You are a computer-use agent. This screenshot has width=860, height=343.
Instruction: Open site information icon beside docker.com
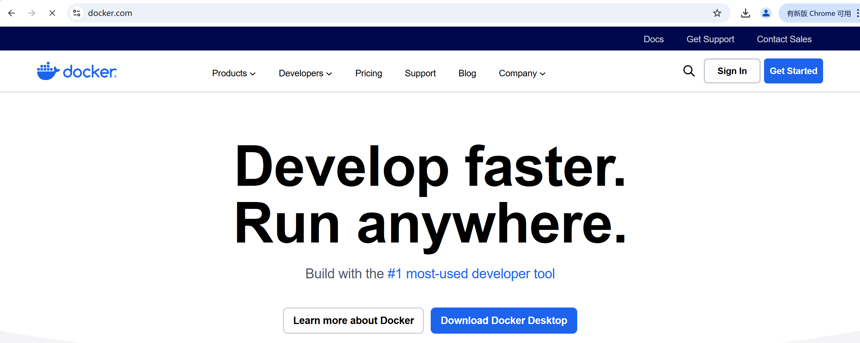77,13
